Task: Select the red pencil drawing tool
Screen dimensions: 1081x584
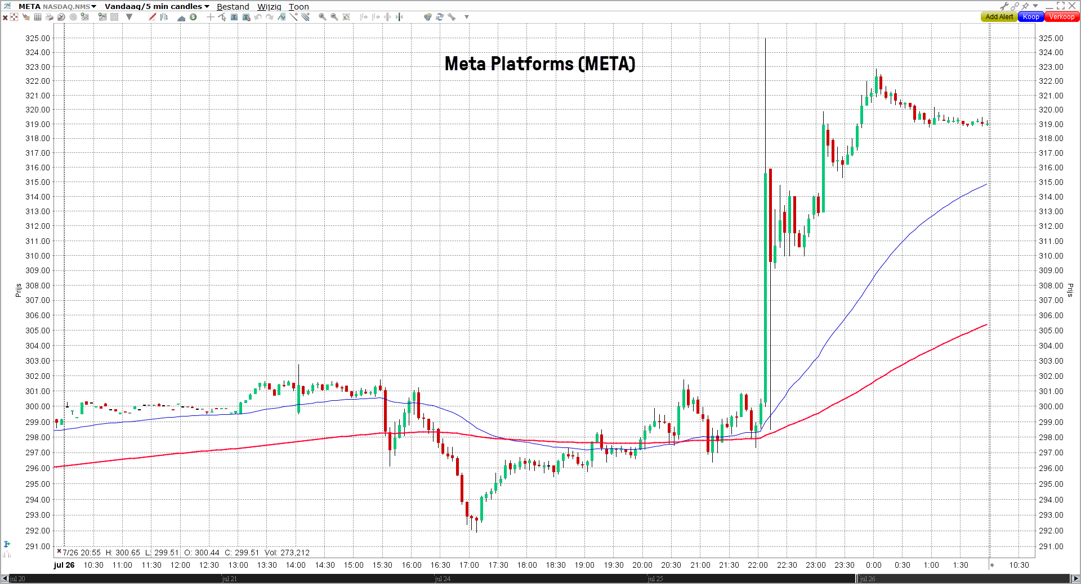Action: pos(153,17)
